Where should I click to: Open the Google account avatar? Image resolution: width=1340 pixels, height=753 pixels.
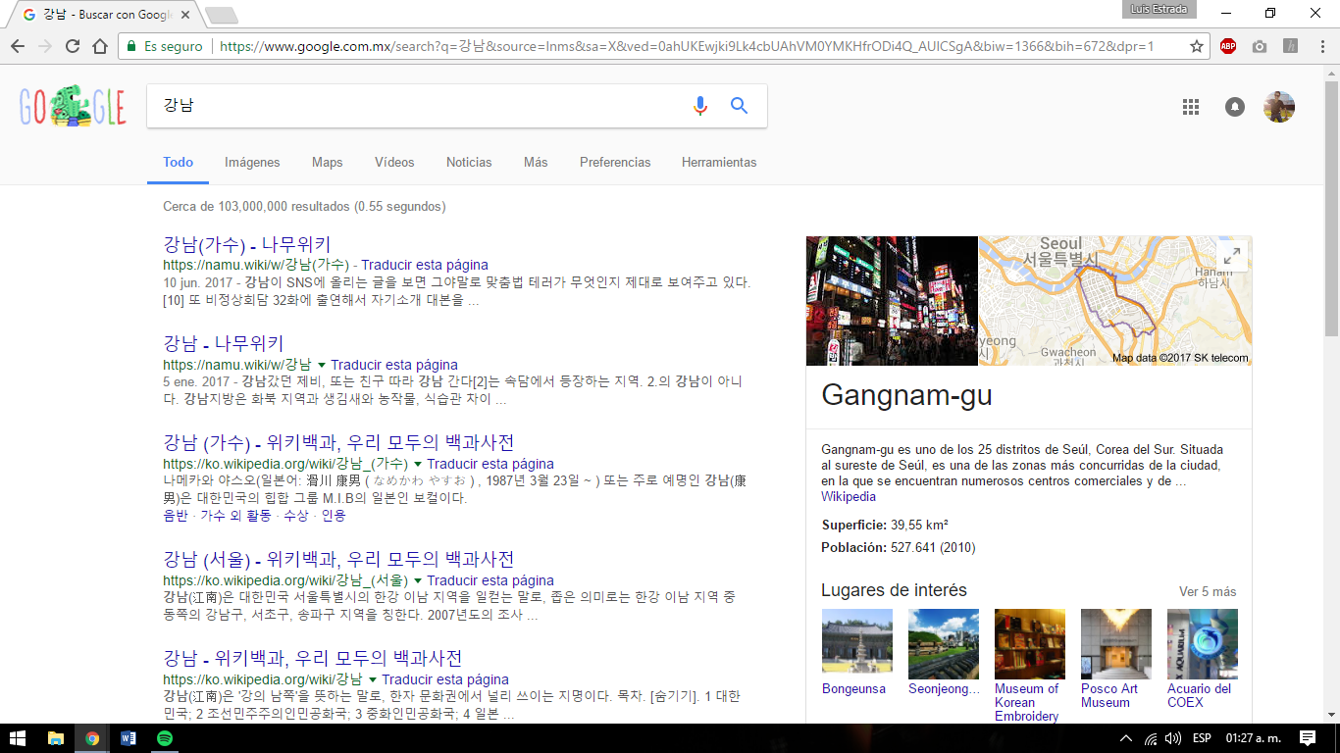click(1279, 107)
